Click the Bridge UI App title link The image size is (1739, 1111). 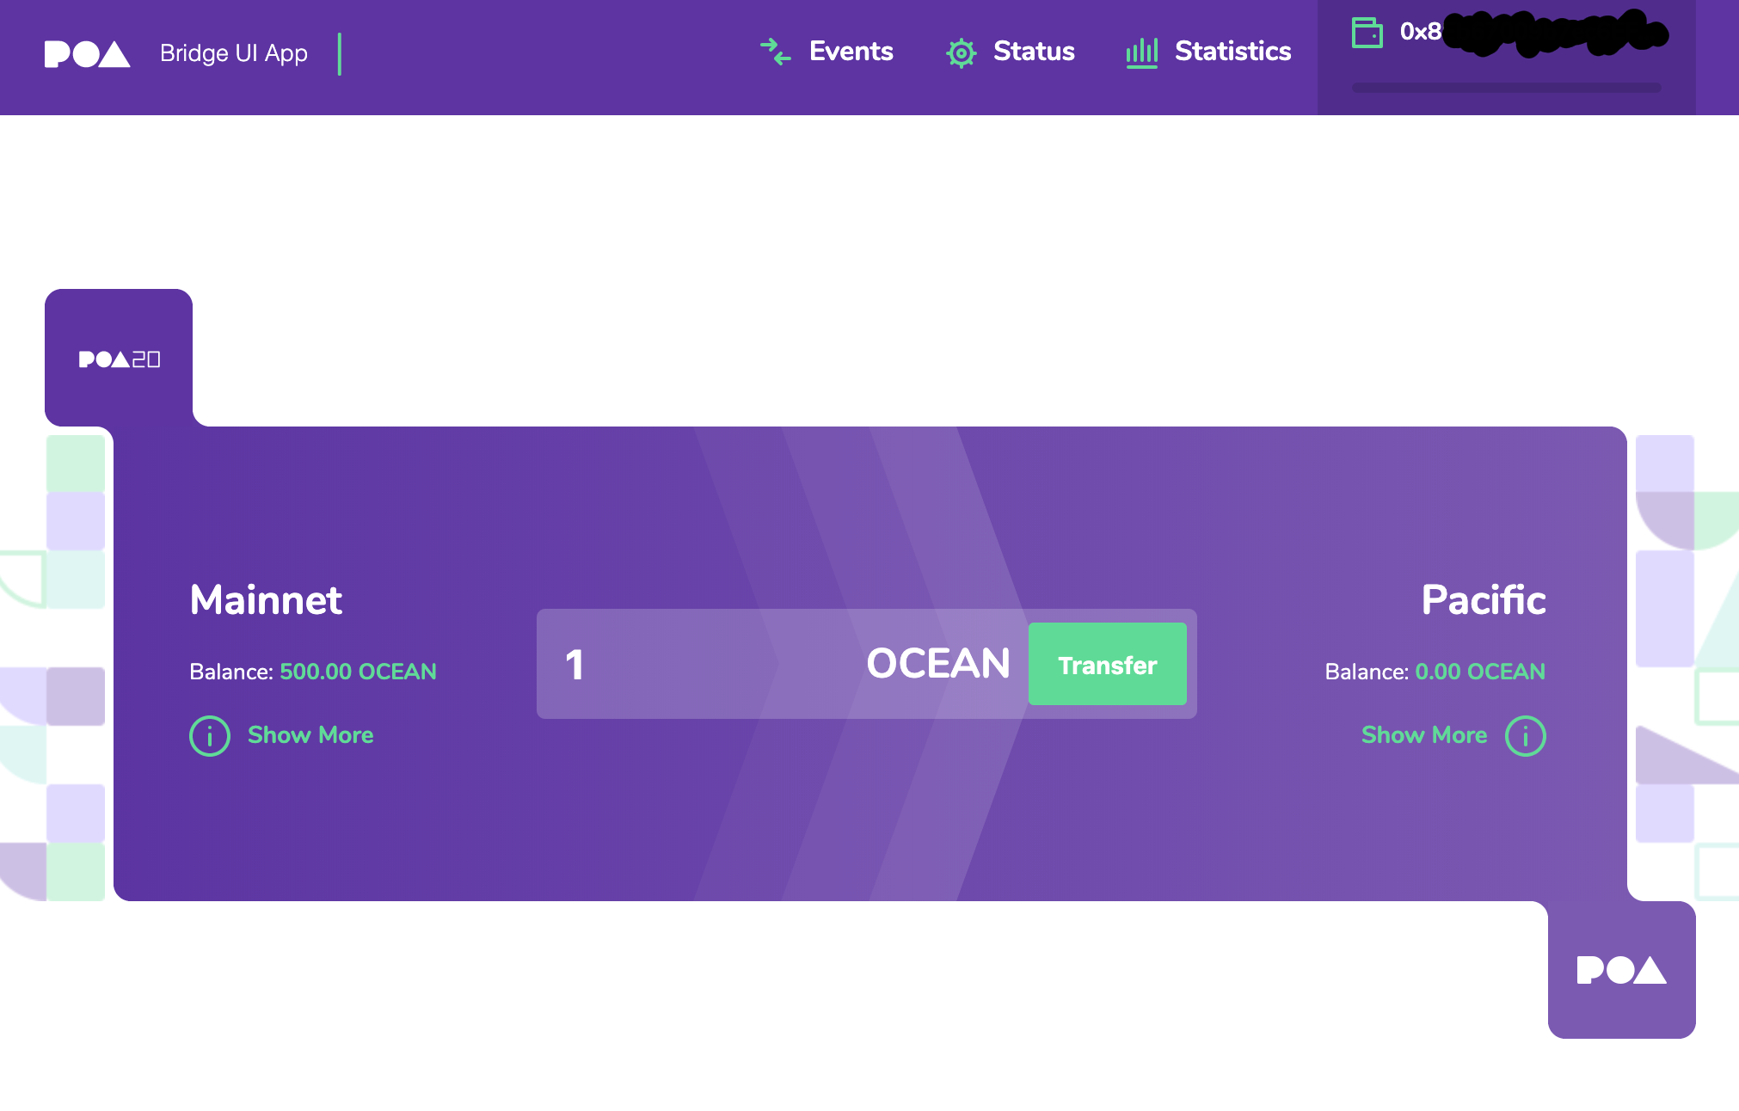pos(235,52)
